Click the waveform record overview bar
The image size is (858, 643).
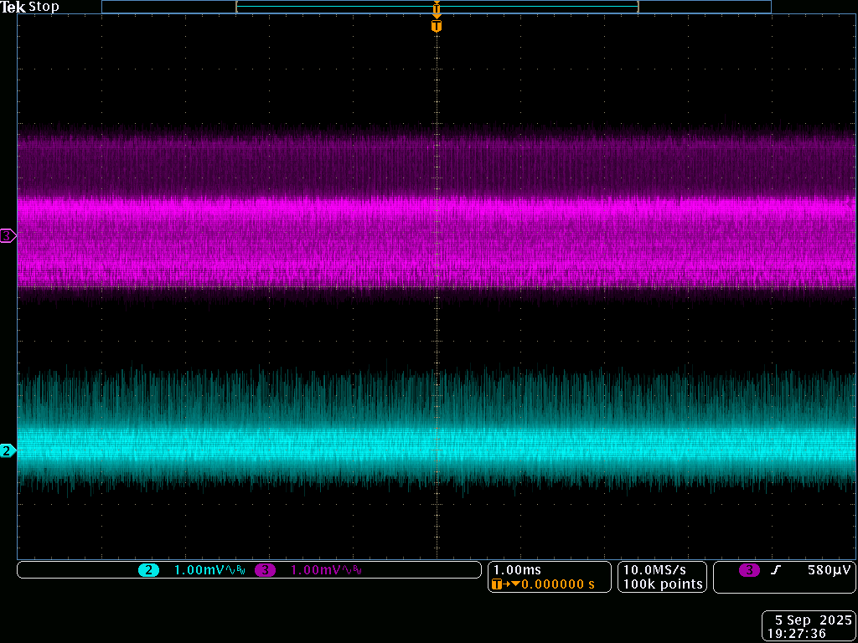tap(436, 7)
